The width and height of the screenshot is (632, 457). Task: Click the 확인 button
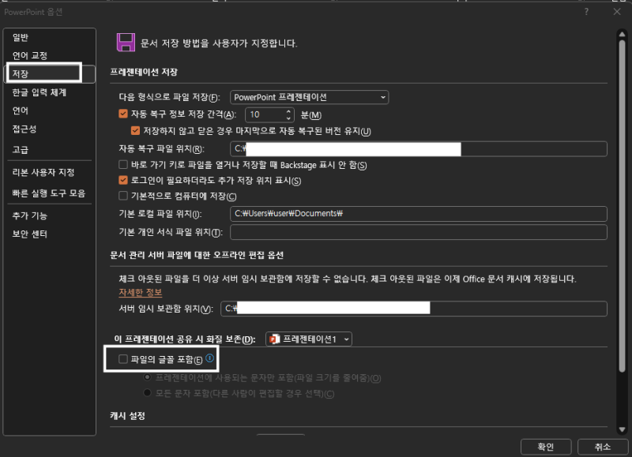[x=546, y=447]
